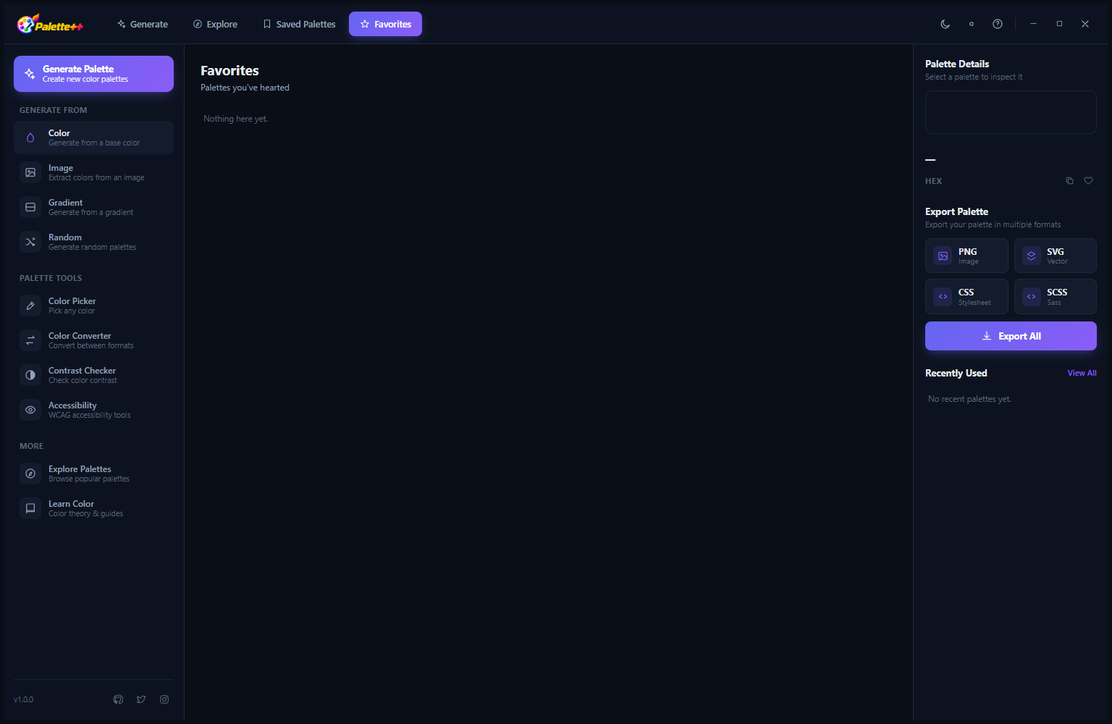
Task: Copy HEX value with copy icon
Action: click(1069, 181)
